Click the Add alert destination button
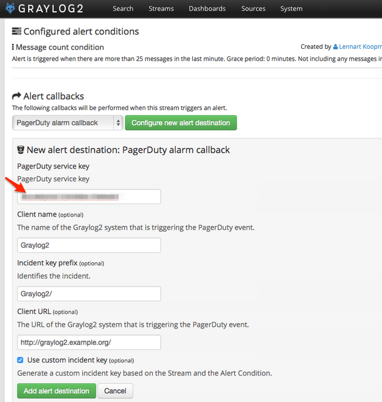Viewport: 382px width, 402px height. point(56,391)
